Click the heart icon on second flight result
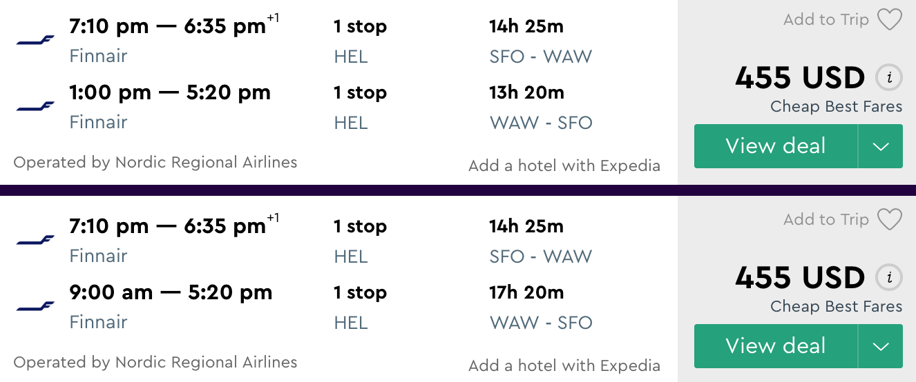Image resolution: width=916 pixels, height=382 pixels. click(x=890, y=220)
